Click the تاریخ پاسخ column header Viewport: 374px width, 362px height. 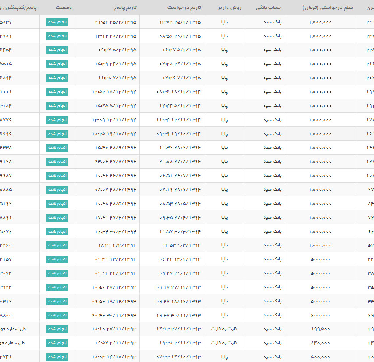click(x=122, y=8)
